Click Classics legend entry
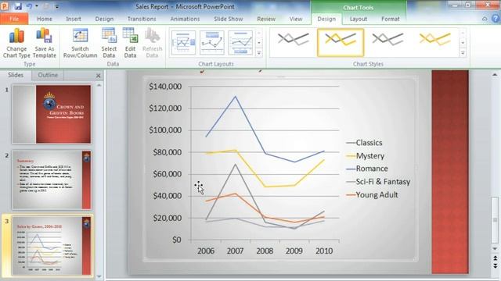 tap(364, 143)
